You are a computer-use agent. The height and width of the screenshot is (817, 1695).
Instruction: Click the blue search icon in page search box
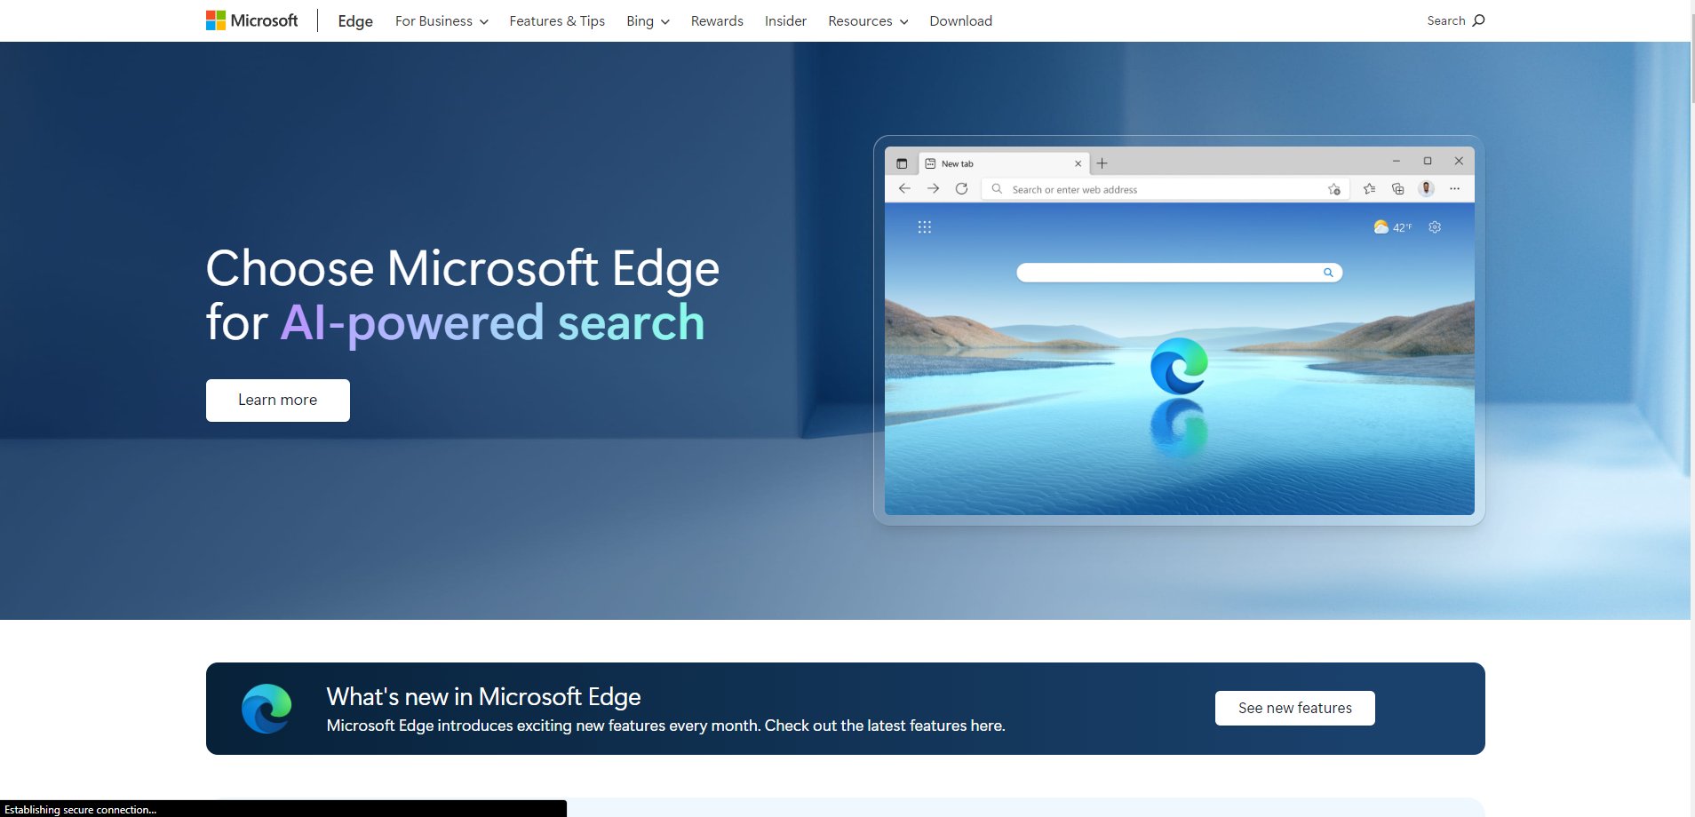(1328, 273)
